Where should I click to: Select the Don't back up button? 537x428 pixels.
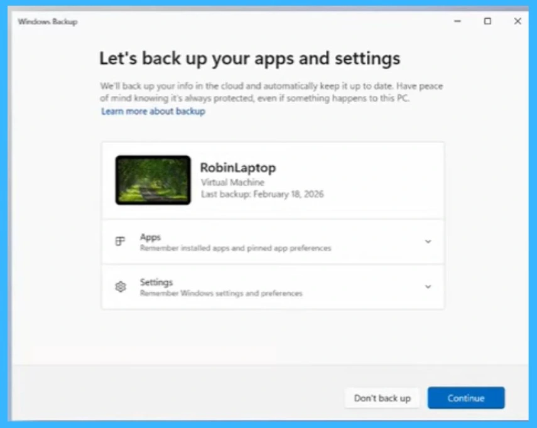click(382, 398)
